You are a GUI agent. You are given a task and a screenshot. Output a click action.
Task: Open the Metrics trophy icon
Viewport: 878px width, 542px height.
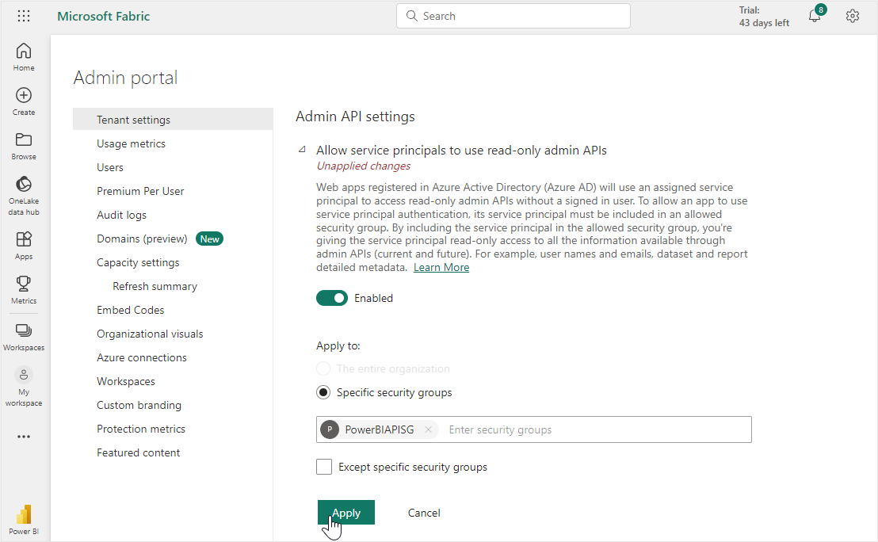(x=24, y=289)
